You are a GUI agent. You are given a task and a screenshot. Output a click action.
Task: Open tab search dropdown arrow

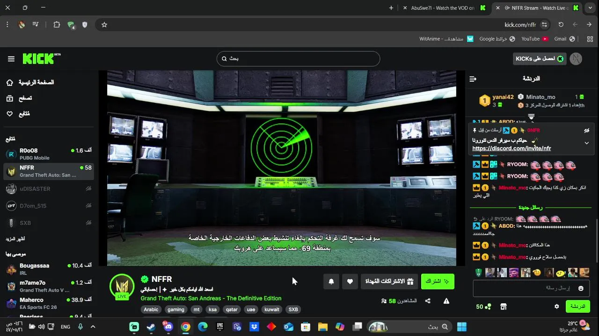click(x=590, y=8)
